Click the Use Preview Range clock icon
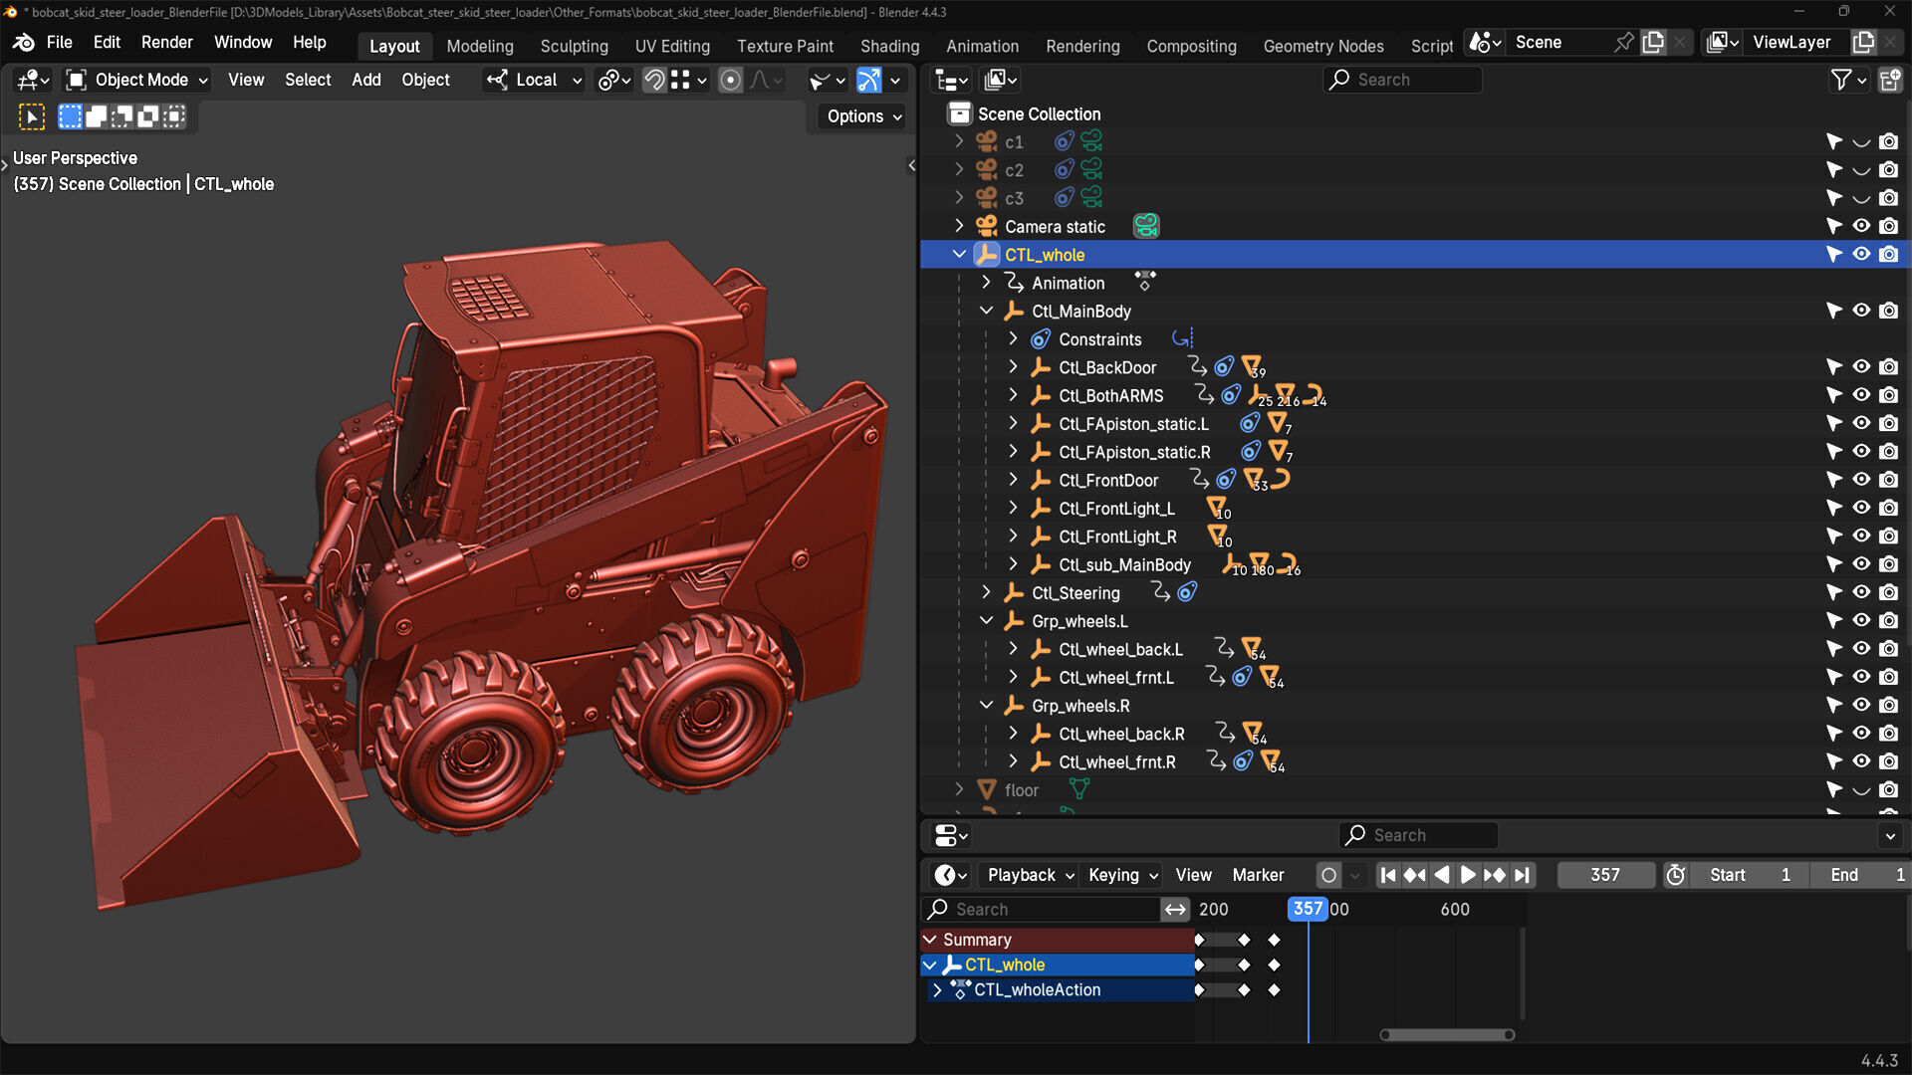1912x1075 pixels. pyautogui.click(x=1676, y=875)
